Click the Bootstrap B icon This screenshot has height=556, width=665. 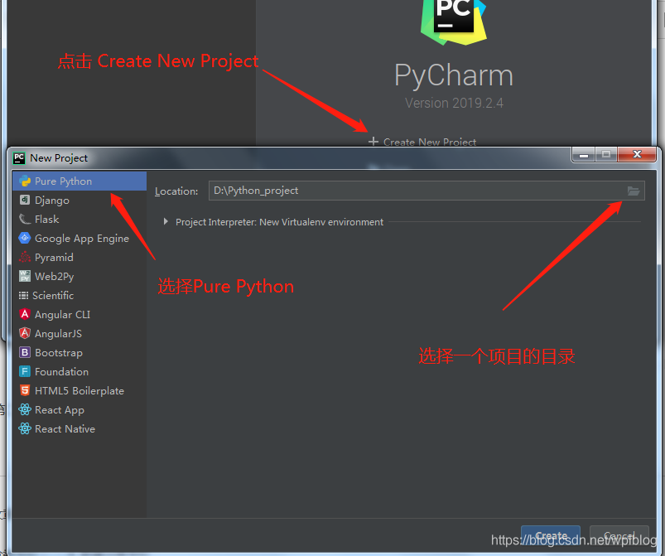(25, 352)
